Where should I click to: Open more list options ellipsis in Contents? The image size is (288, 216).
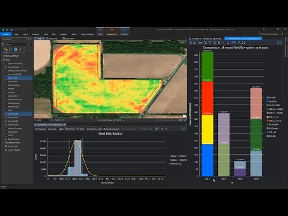click(29, 50)
